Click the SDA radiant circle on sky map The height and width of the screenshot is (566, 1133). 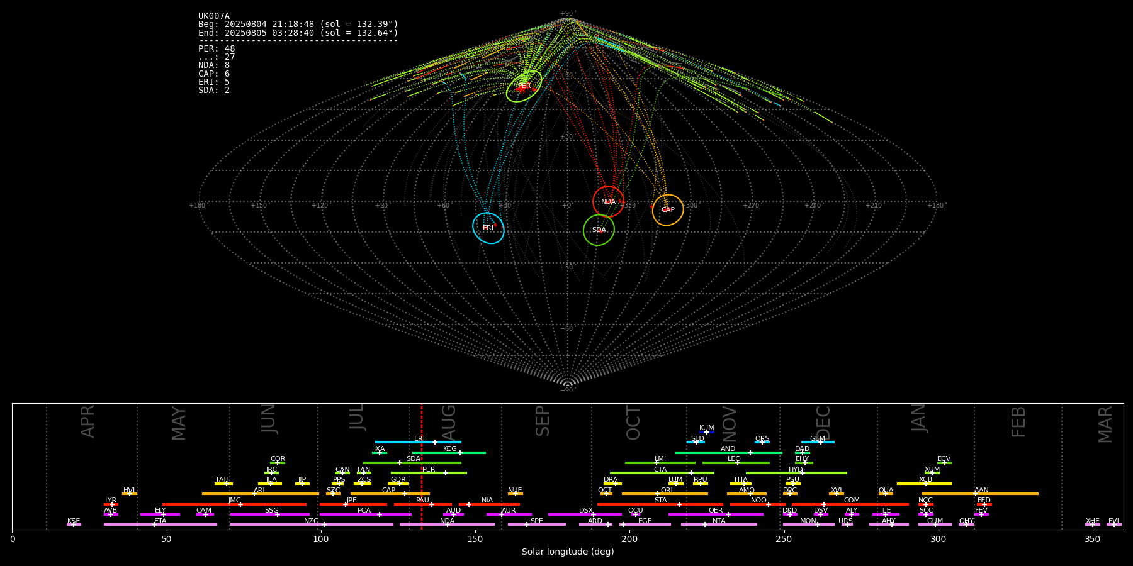click(x=599, y=230)
